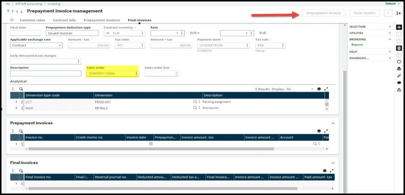405x195 pixels.
Task: Open the Invoice date calendar picker
Action: pyautogui.click(x=151, y=144)
